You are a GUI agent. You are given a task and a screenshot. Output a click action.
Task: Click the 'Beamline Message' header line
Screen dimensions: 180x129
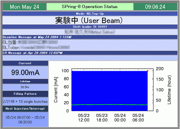[x=90, y=37]
